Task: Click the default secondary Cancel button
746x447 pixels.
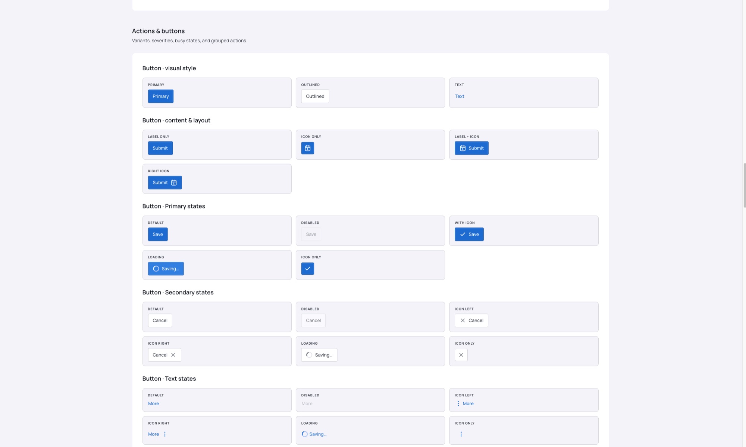Action: [160, 320]
